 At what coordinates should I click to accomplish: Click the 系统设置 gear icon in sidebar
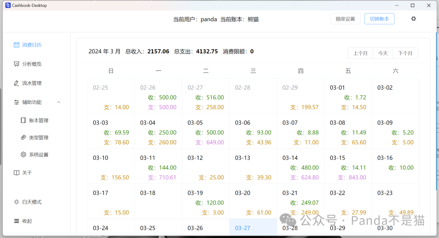(x=23, y=154)
